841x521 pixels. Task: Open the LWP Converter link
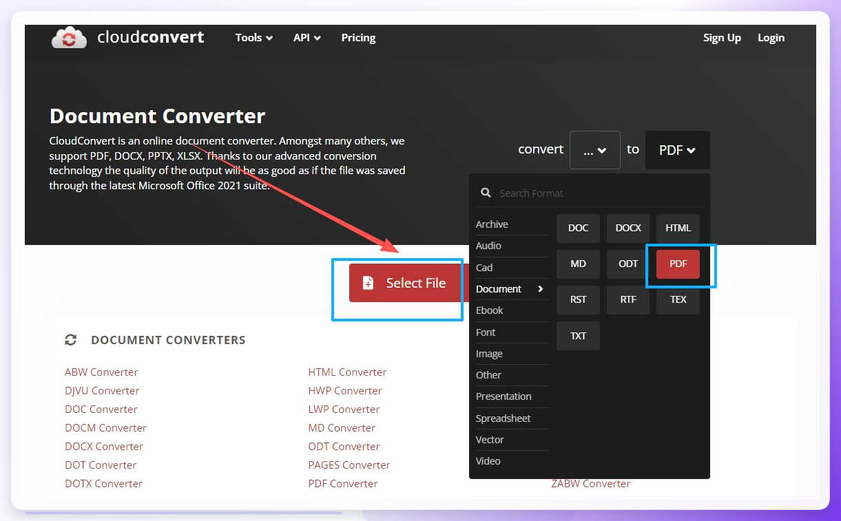point(344,410)
